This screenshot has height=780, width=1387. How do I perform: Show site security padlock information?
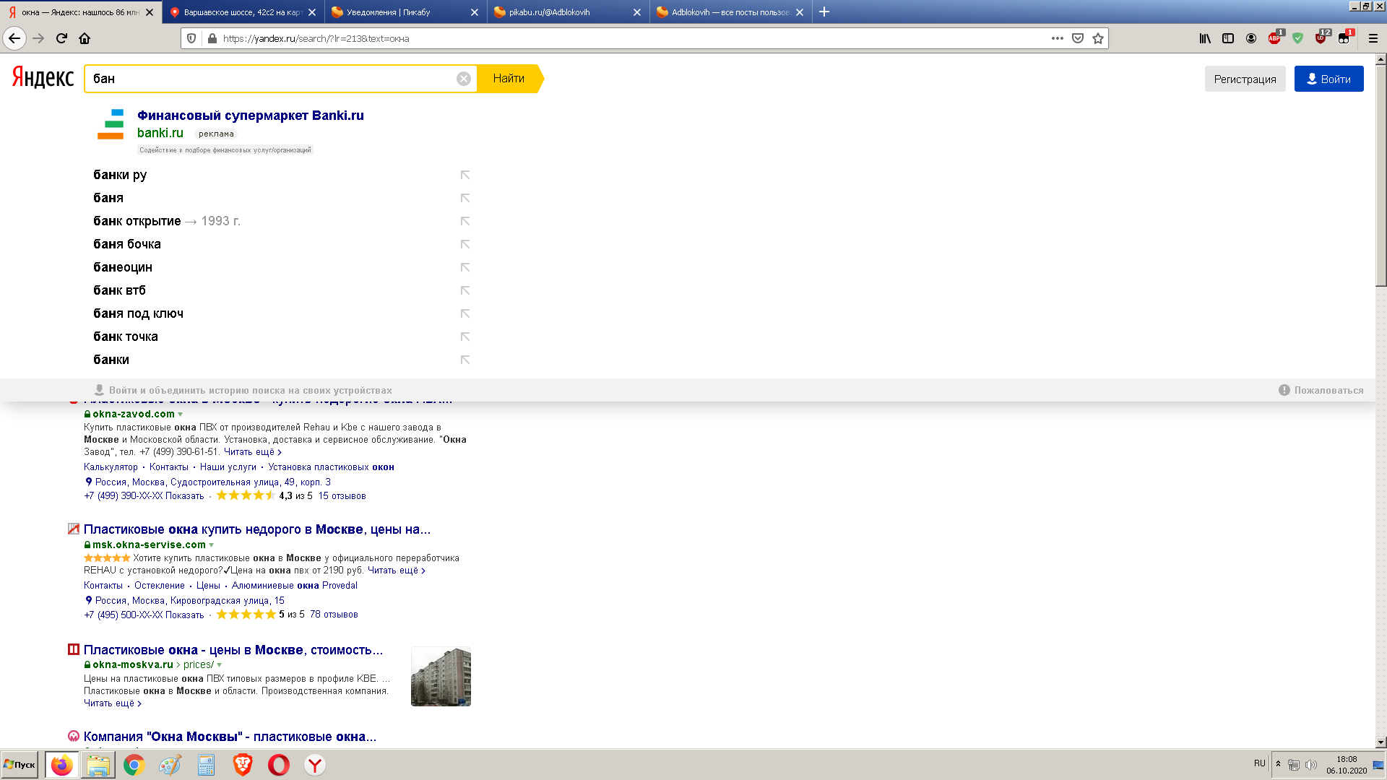click(212, 38)
